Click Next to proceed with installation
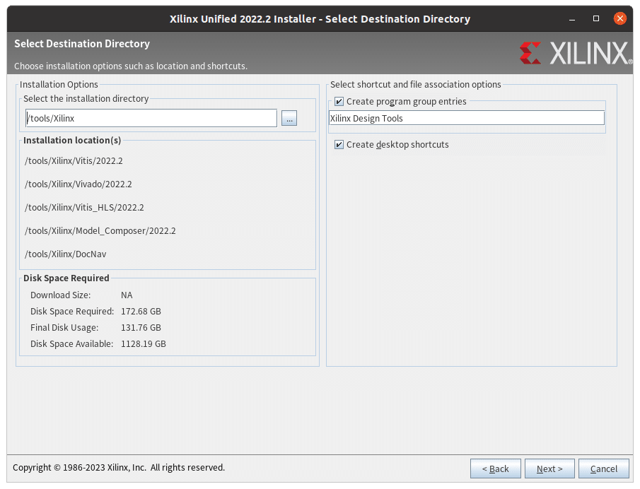 (x=549, y=469)
